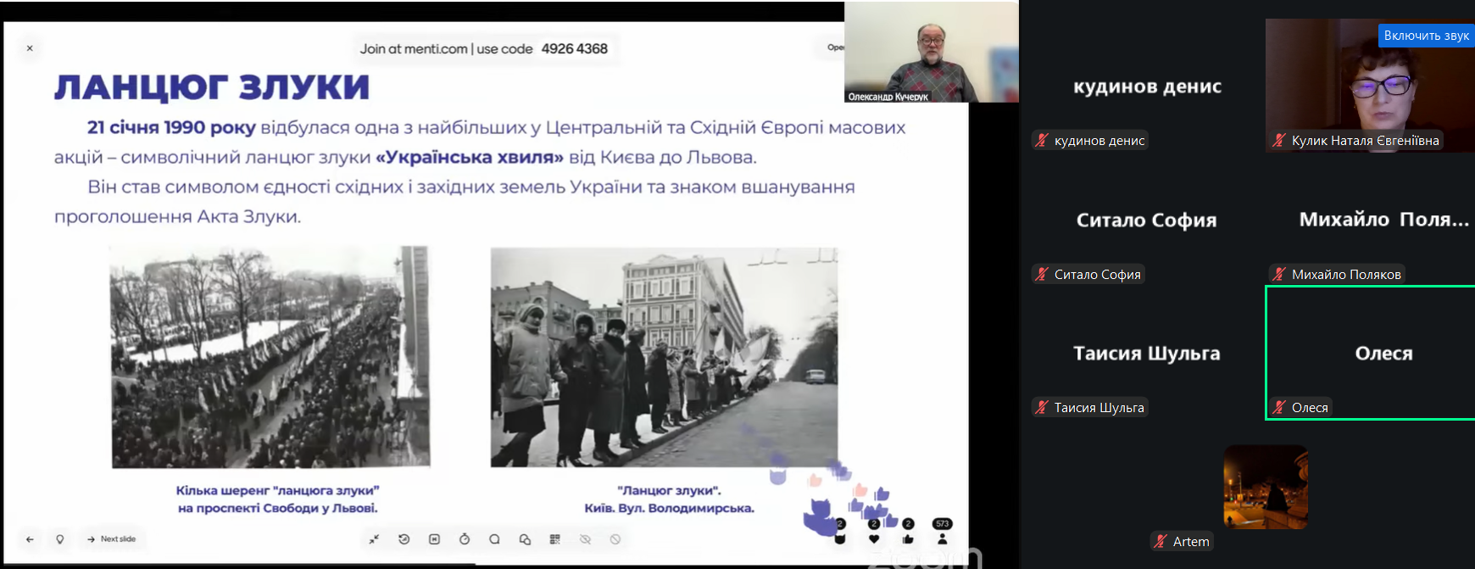Go back with the previous slide arrow
Screen dimensions: 1475x569
click(x=30, y=539)
